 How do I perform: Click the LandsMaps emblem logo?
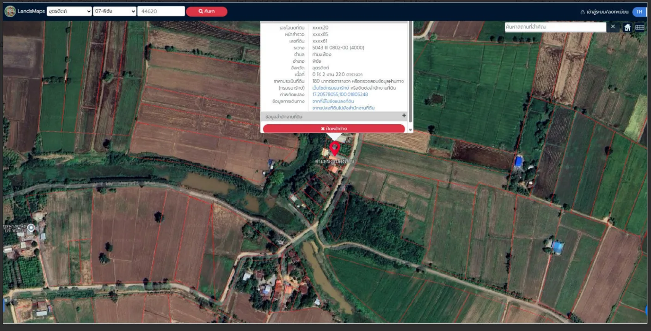[x=10, y=12]
